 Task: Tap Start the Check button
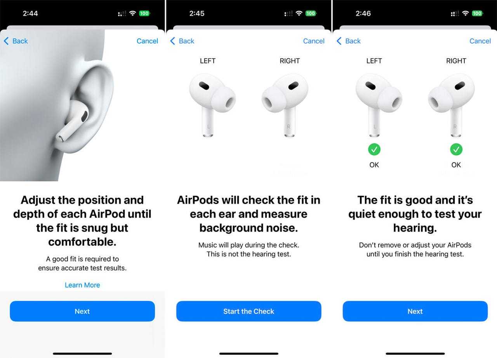click(248, 311)
